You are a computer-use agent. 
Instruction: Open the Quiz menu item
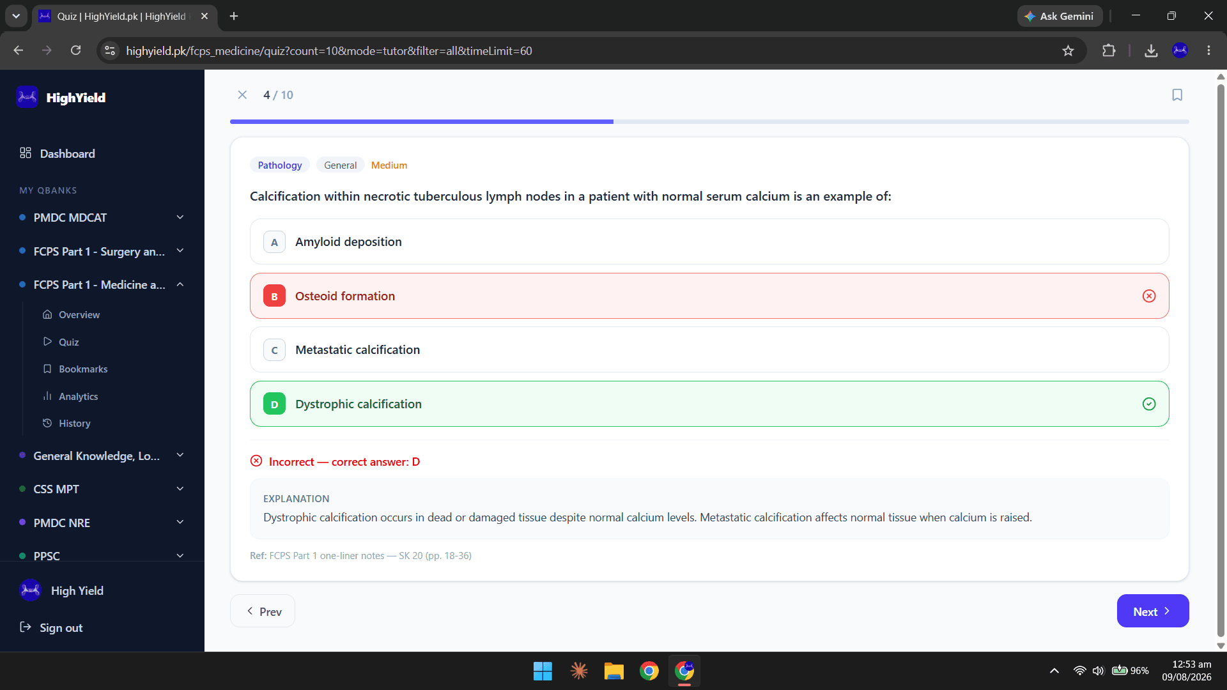click(x=68, y=342)
